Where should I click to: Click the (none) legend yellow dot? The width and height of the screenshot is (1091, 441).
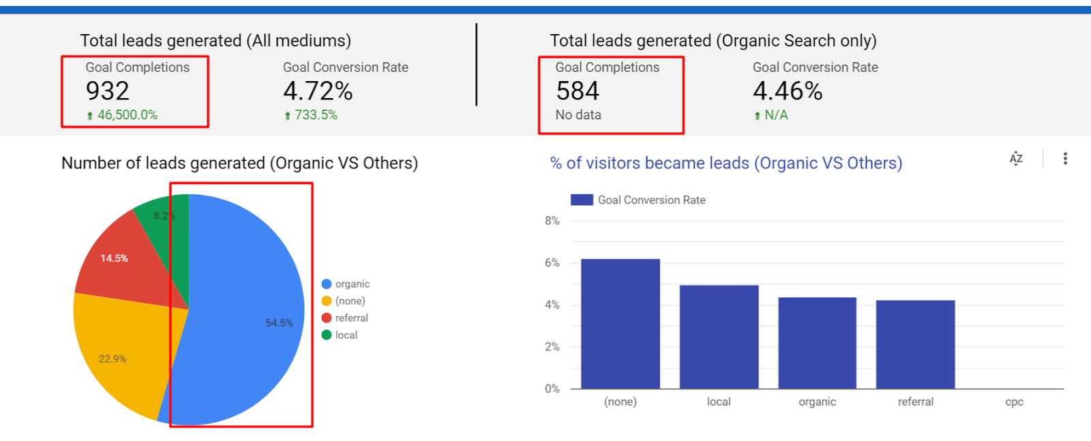tap(327, 301)
